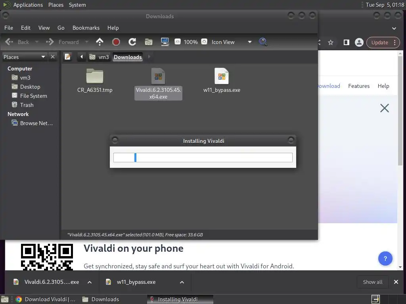The height and width of the screenshot is (304, 406).
Task: Select vm3 in the Places sidebar
Action: tap(25, 78)
